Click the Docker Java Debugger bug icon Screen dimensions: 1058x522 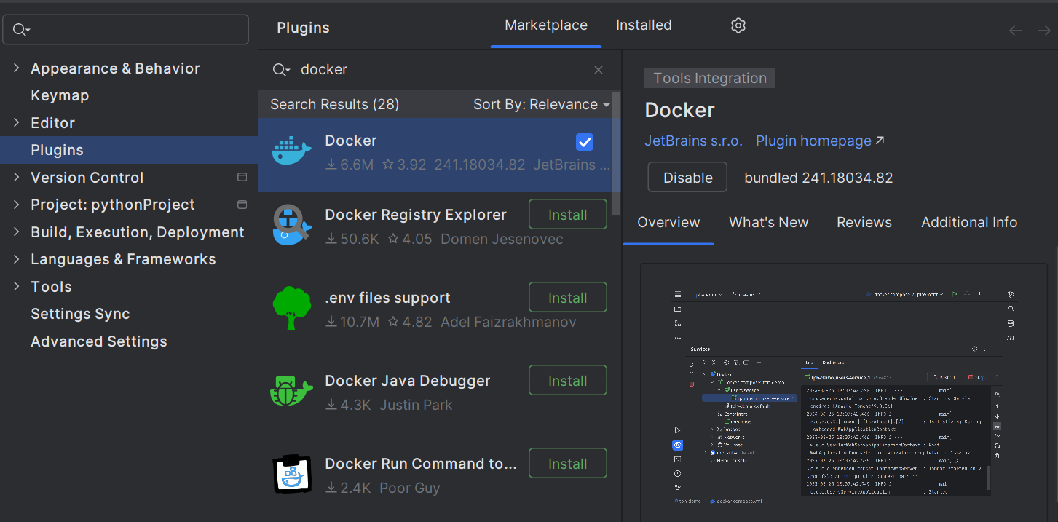point(291,391)
